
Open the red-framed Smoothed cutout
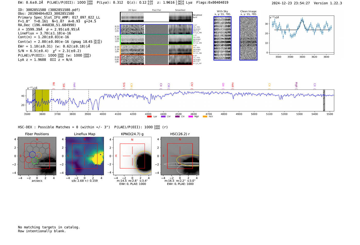[181, 60]
